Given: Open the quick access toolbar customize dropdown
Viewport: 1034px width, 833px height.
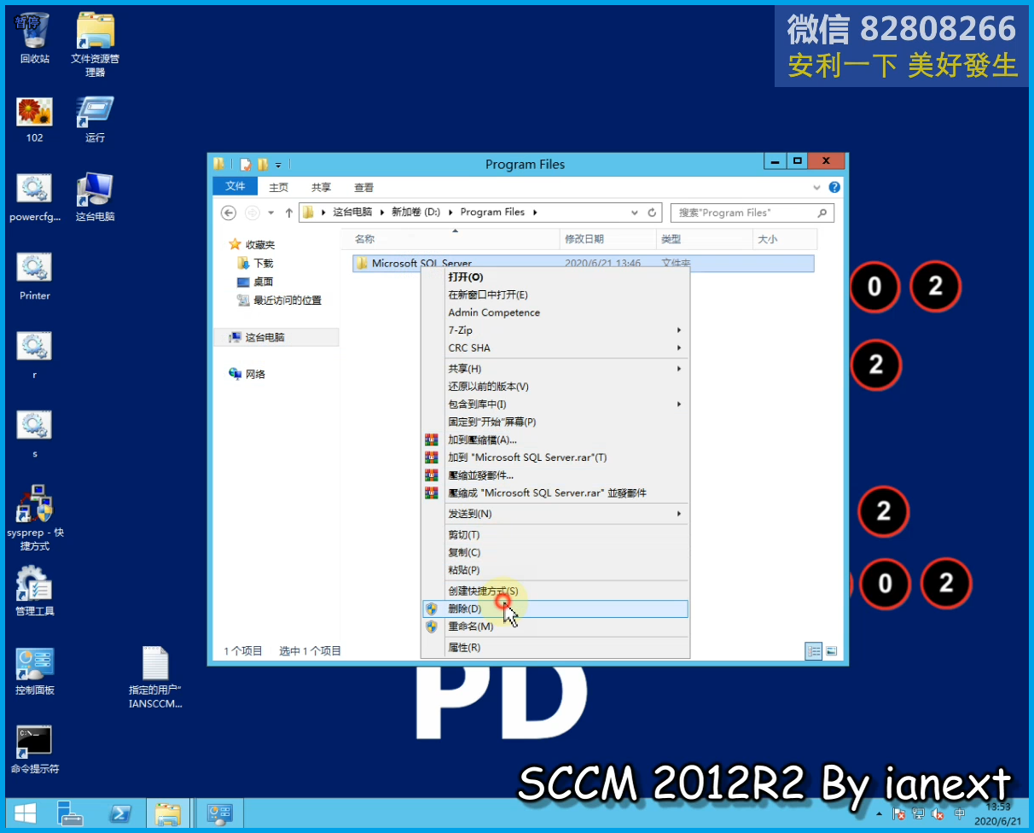Looking at the screenshot, I should [278, 164].
